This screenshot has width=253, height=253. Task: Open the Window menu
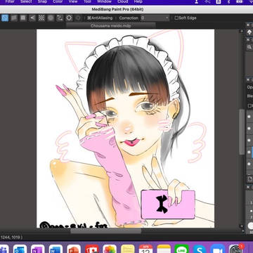tap(104, 1)
